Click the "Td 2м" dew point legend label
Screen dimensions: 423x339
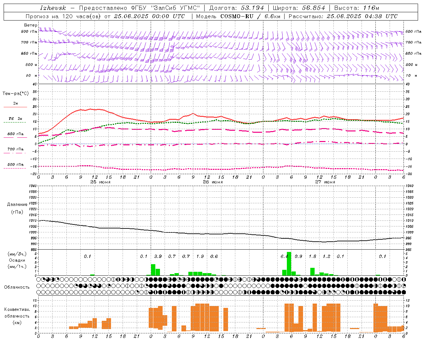click(16, 119)
